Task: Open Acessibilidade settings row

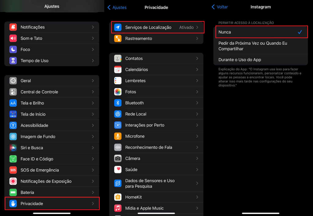Action: (52, 125)
